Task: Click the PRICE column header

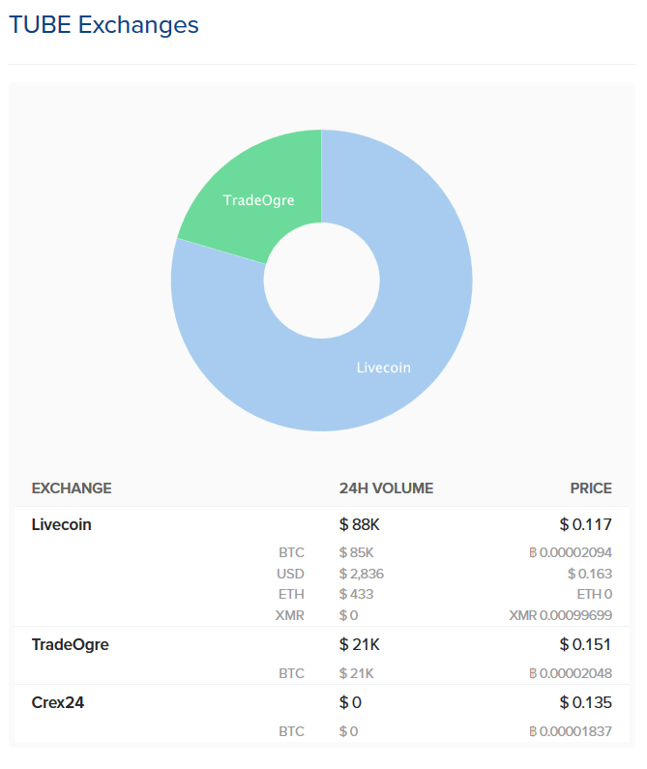Action: coord(591,488)
